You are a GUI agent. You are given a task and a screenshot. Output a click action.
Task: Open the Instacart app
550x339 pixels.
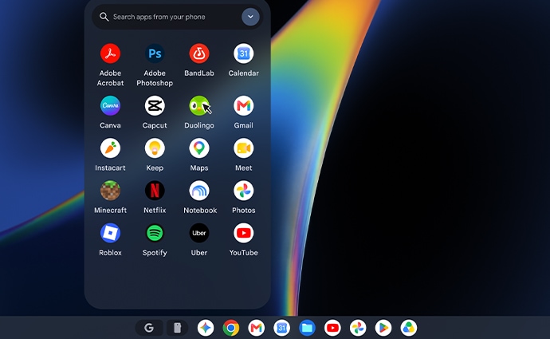pyautogui.click(x=110, y=148)
